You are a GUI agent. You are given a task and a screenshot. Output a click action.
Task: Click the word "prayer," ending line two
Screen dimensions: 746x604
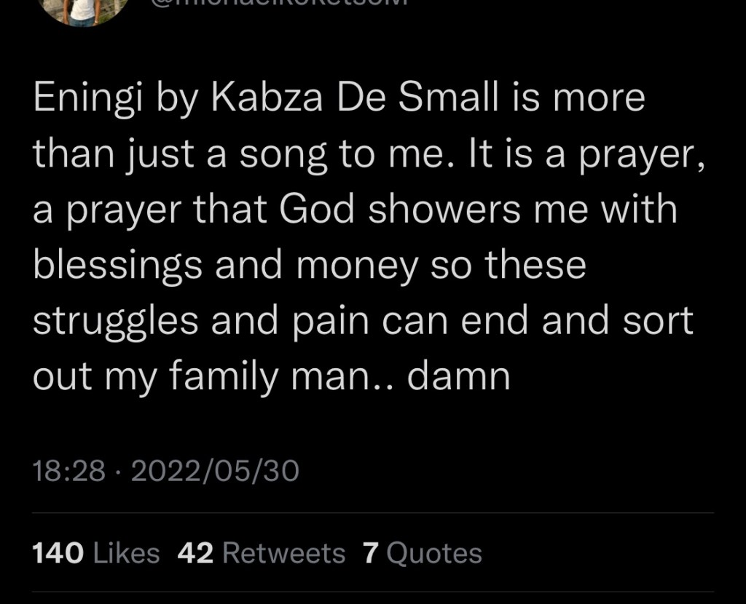648,155
